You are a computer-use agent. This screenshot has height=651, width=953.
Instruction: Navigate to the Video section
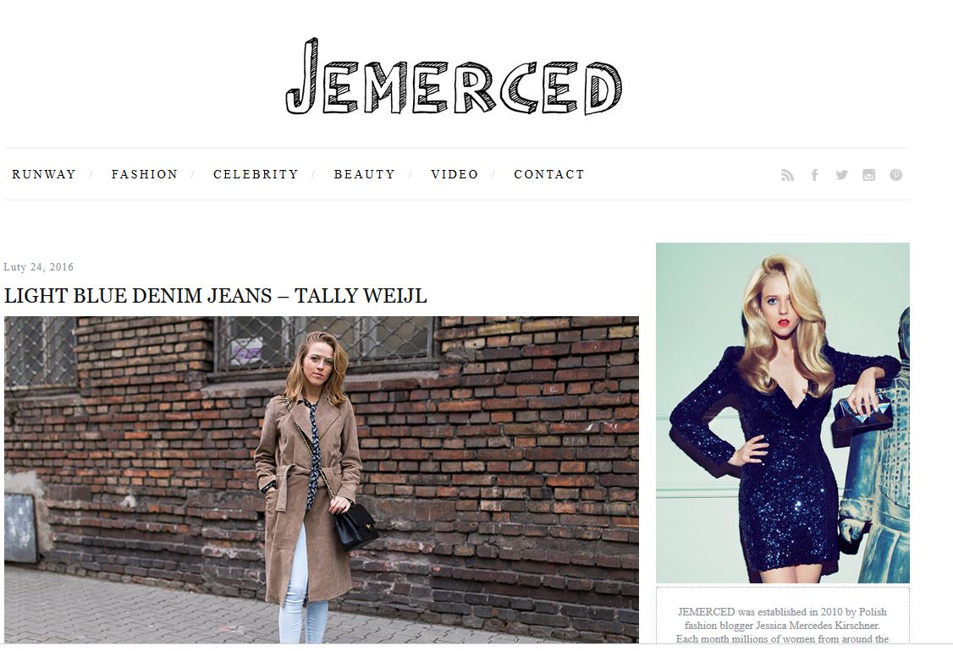[x=454, y=174]
